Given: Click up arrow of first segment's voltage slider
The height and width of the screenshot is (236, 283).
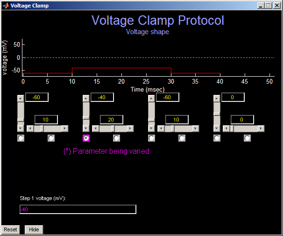Looking at the screenshot, I should (x=20, y=98).
